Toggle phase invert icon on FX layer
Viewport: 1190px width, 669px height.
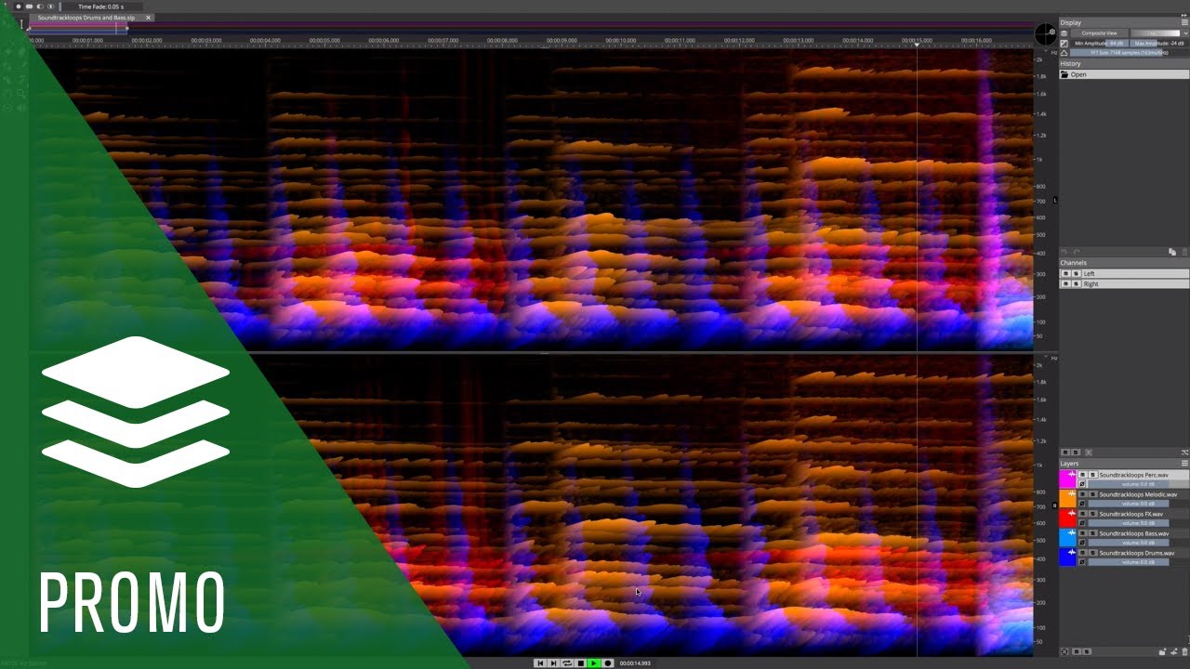pyautogui.click(x=1082, y=523)
